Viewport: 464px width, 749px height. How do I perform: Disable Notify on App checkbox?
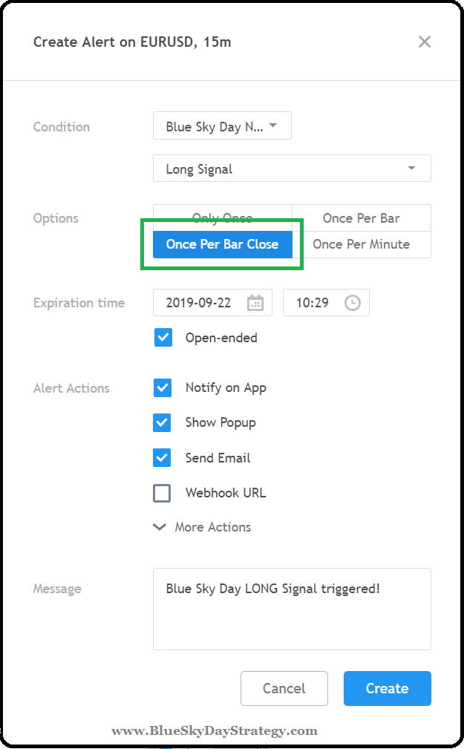click(x=162, y=387)
